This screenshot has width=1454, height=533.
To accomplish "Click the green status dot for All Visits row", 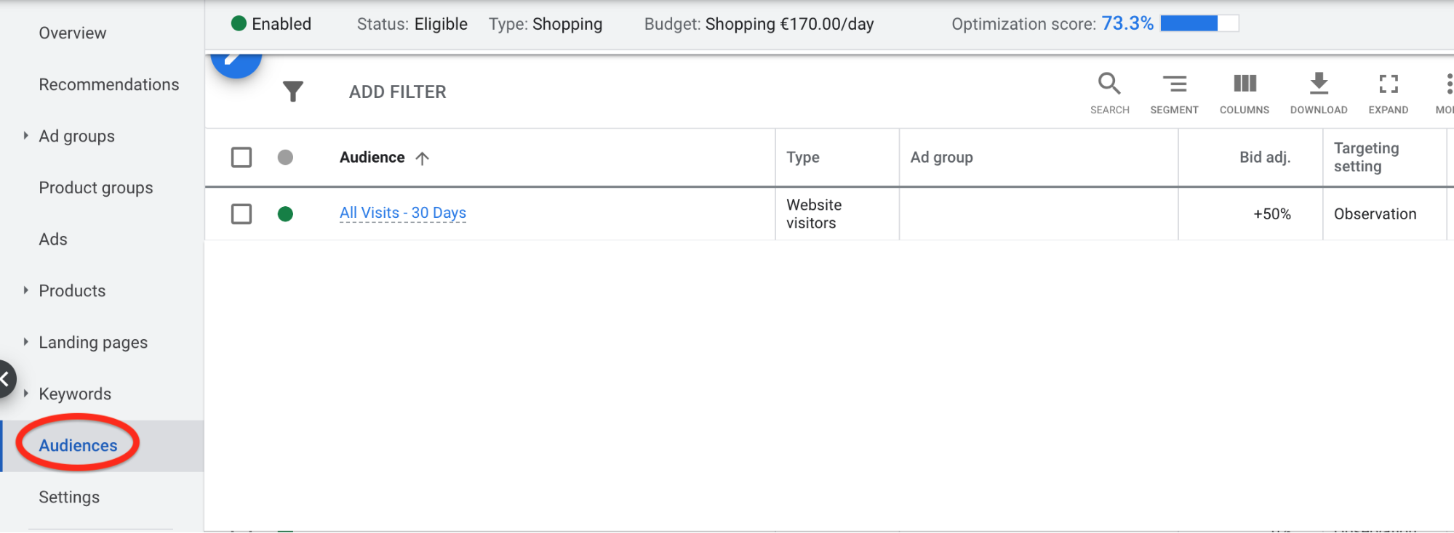I will coord(285,213).
